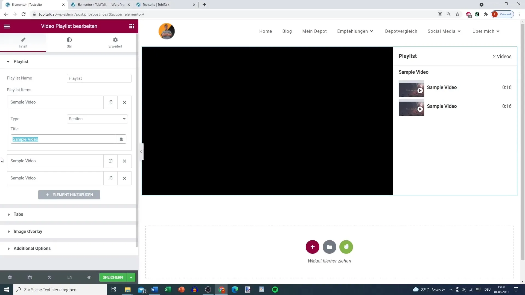Click the Playlist name input field

click(99, 78)
